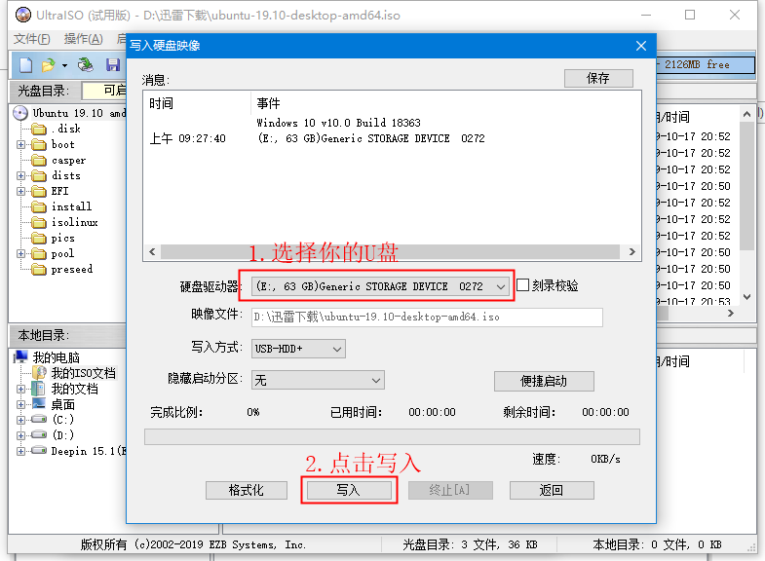Click the 2126MB free capacity bar

706,65
